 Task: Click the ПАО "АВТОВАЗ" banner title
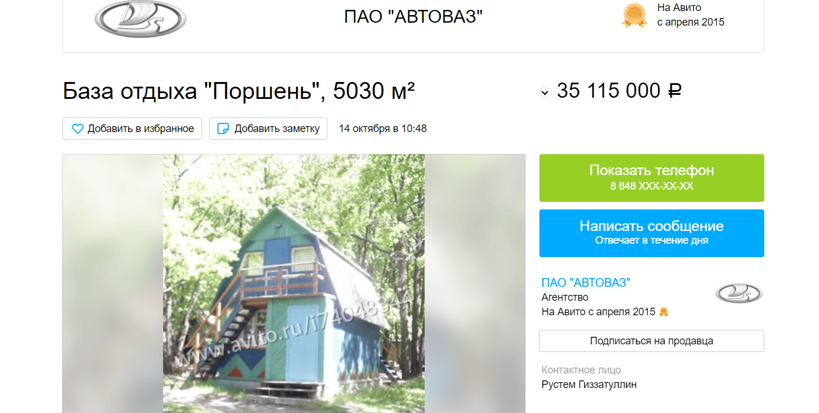coord(414,17)
